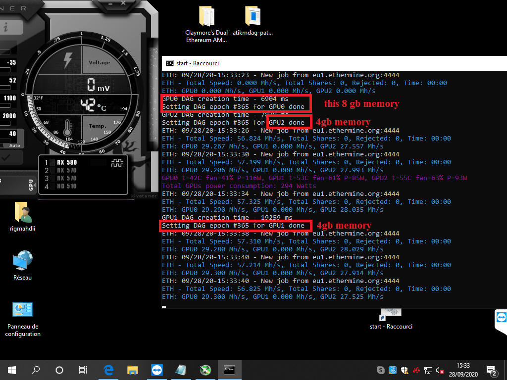Select GPU 1 RX 580 in list
507x380 pixels.
[x=67, y=162]
